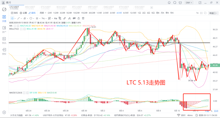Switch to the BTC/USDT tab
The image size is (220, 118).
(77, 8)
